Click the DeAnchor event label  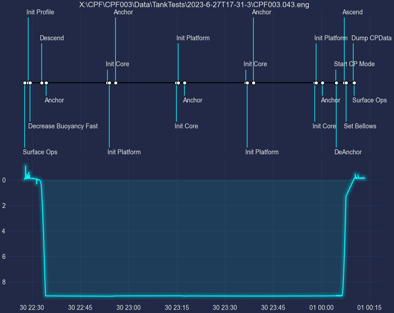(348, 152)
